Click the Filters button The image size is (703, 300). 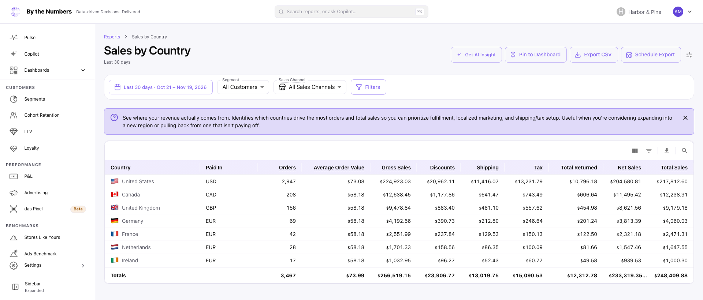point(368,87)
